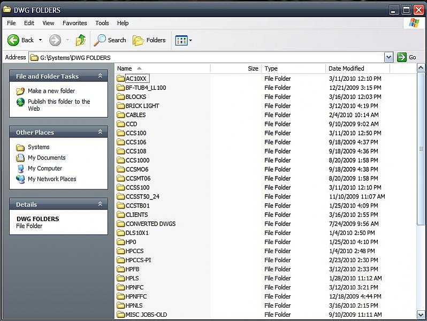Click the scrollbar down arrow
The height and width of the screenshot is (321, 427).
pos(421,315)
